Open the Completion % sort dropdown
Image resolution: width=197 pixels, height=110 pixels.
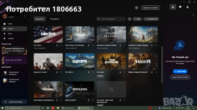(x=151, y=19)
